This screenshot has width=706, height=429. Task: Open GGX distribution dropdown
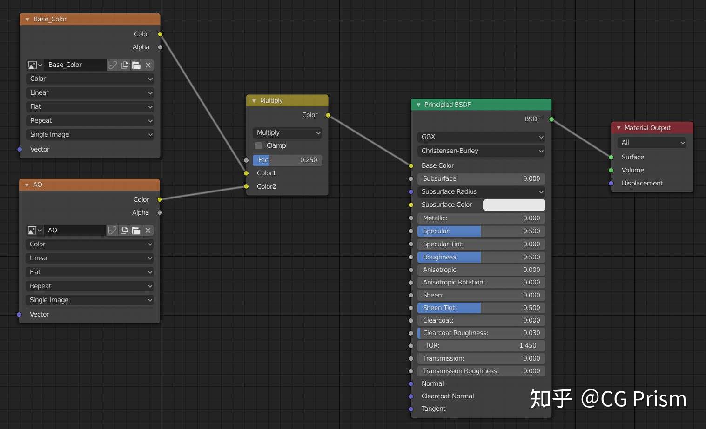coord(481,137)
